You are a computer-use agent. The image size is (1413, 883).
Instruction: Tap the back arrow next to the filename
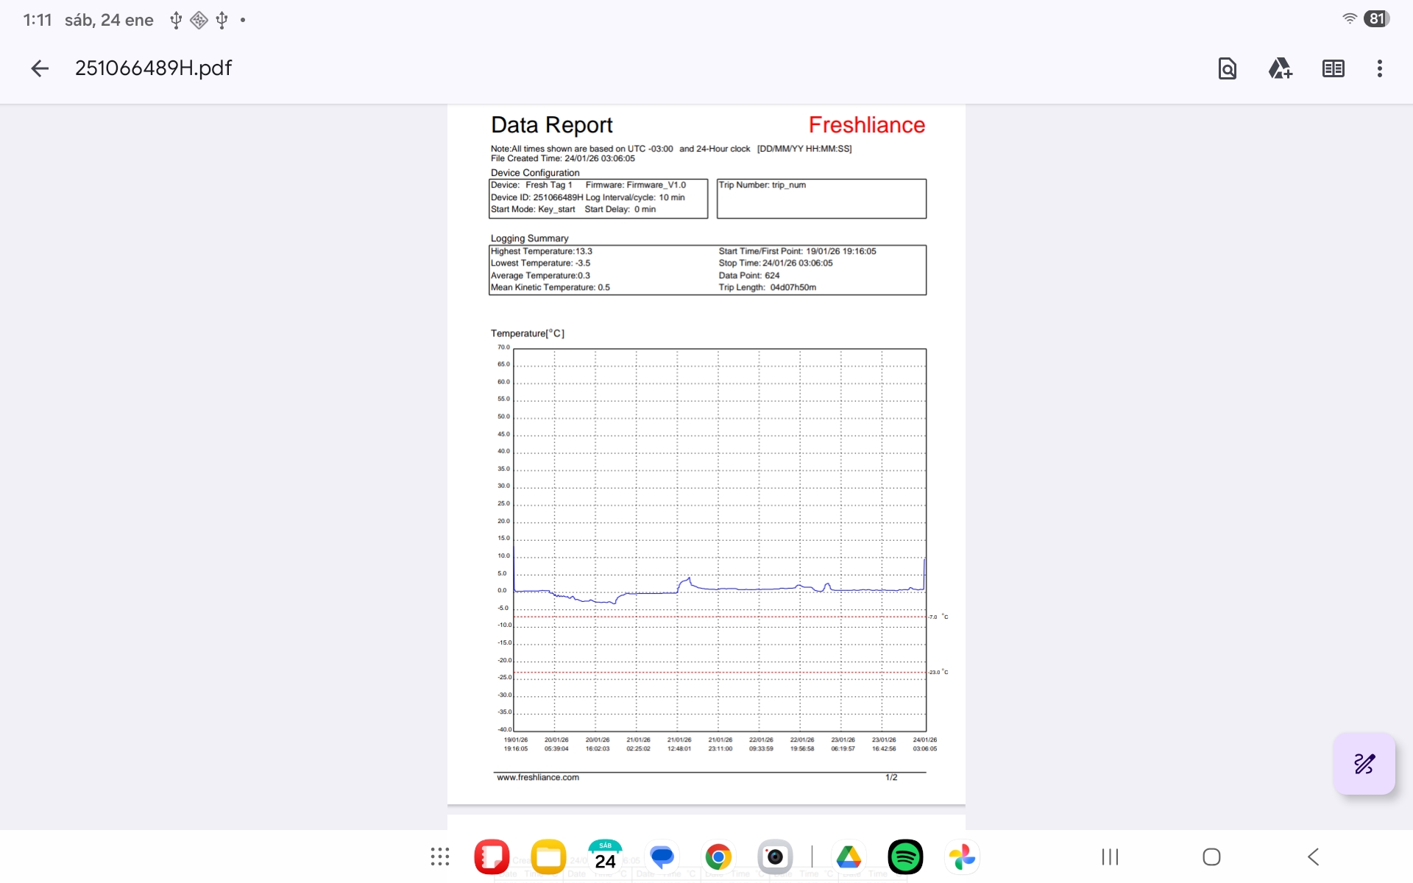click(x=40, y=68)
